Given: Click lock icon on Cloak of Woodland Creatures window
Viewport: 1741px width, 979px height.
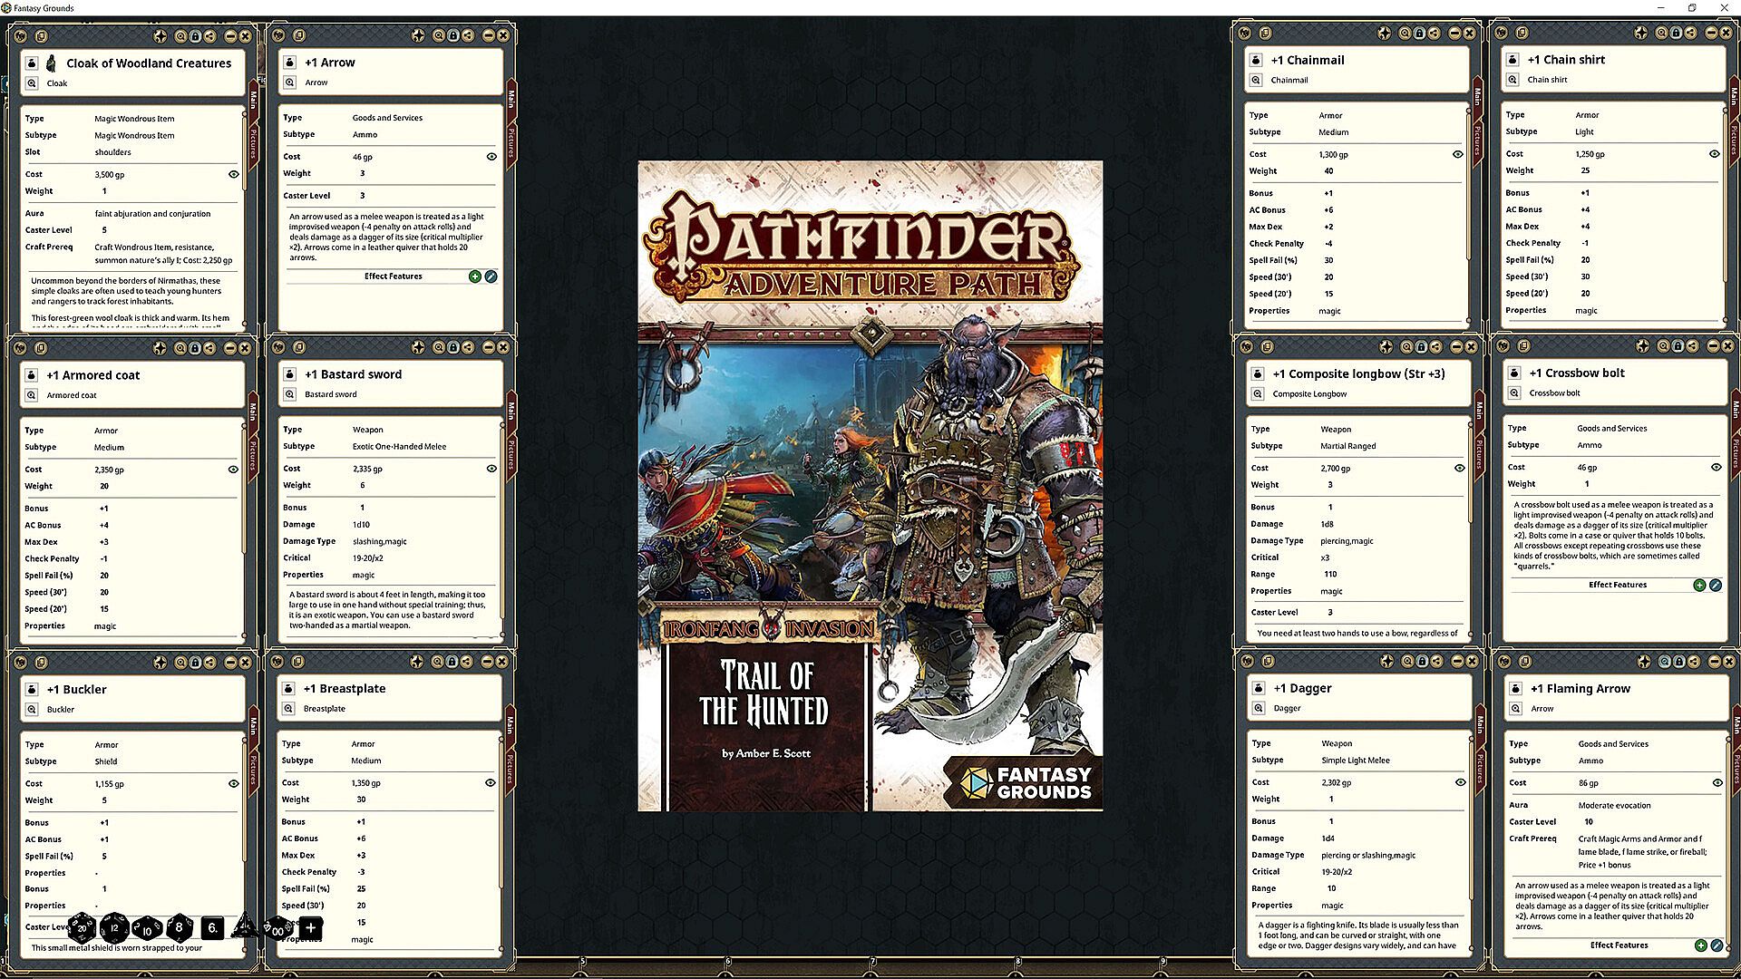Looking at the screenshot, I should pyautogui.click(x=195, y=36).
